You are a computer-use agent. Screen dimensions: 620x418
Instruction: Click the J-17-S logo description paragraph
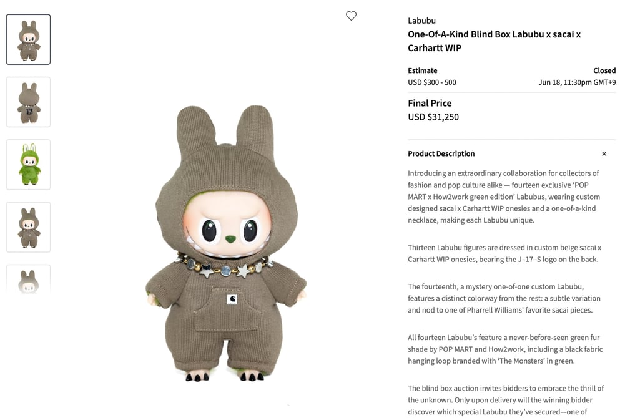pyautogui.click(x=504, y=253)
